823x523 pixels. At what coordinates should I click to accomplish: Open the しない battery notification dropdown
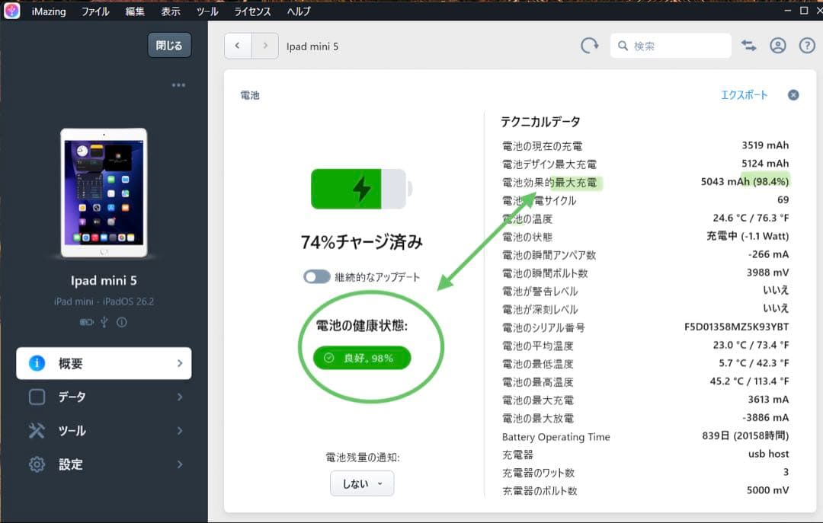(x=361, y=483)
